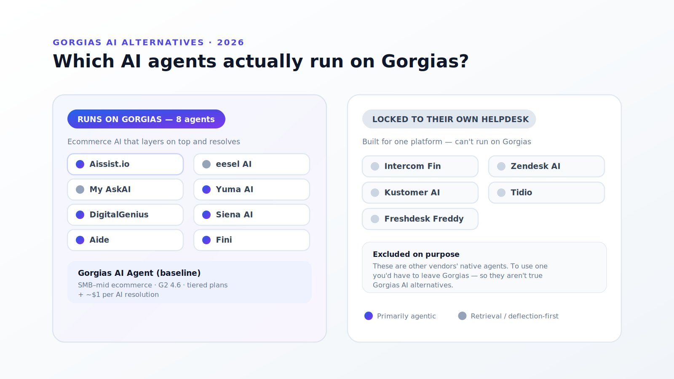Click the 'Locked to their own helpdesk' badge
674x379 pixels.
coord(449,119)
